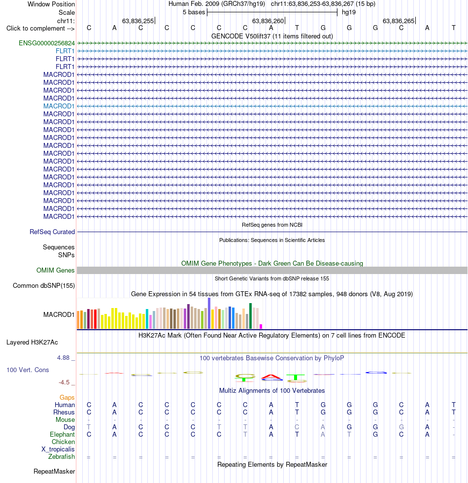Click the green T in the PhyloP logo
The height and width of the screenshot is (483, 468).
tap(296, 377)
